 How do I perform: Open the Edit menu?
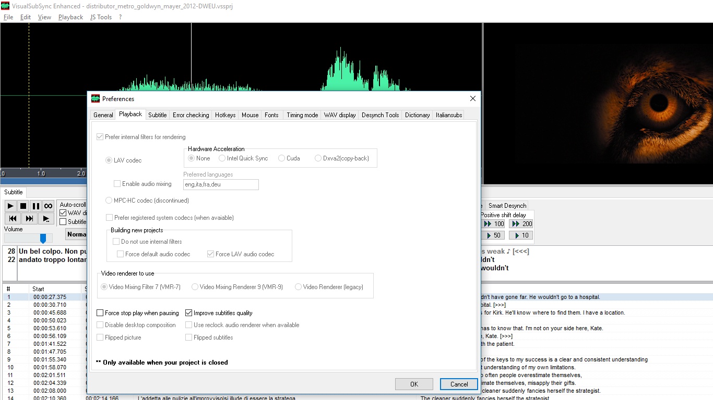26,17
